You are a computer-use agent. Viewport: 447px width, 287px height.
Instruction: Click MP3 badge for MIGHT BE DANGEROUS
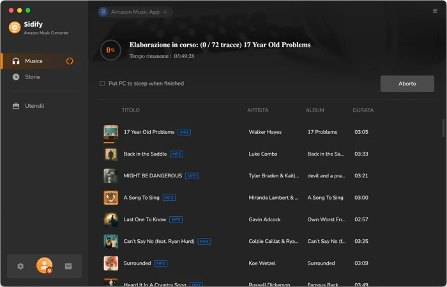[x=192, y=176]
